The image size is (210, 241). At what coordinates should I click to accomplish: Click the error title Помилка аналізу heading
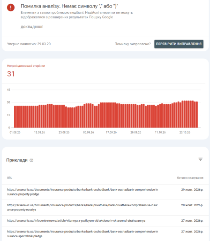coord(69,6)
